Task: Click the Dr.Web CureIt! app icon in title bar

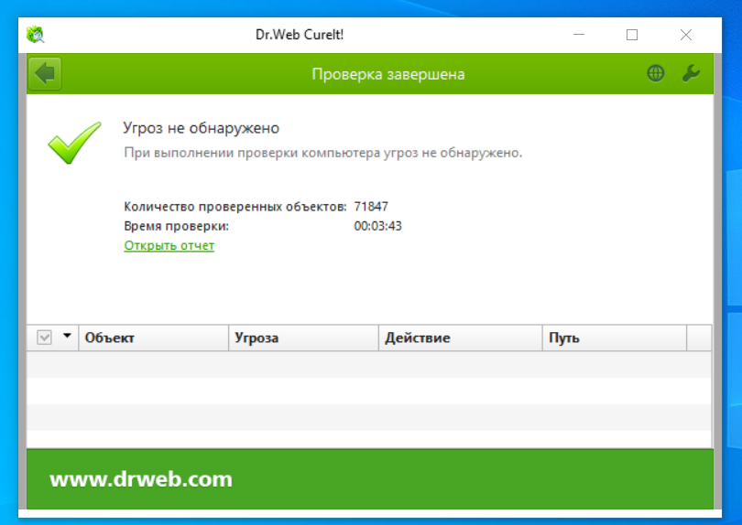Action: tap(36, 35)
